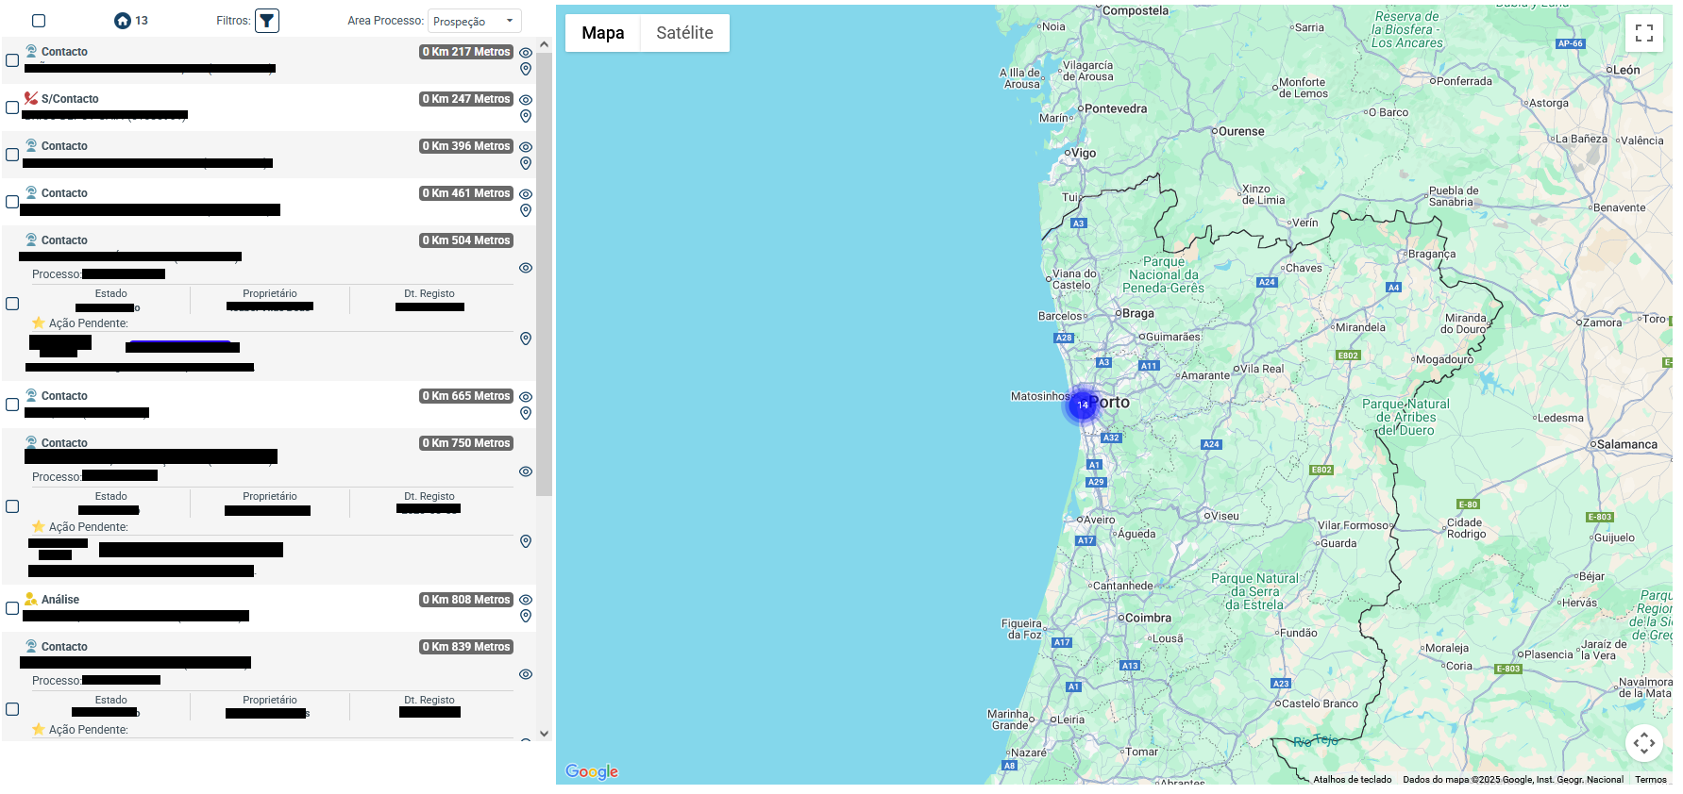Click the blue cluster marker 14 near Porto
The image size is (1683, 794).
pyautogui.click(x=1083, y=405)
